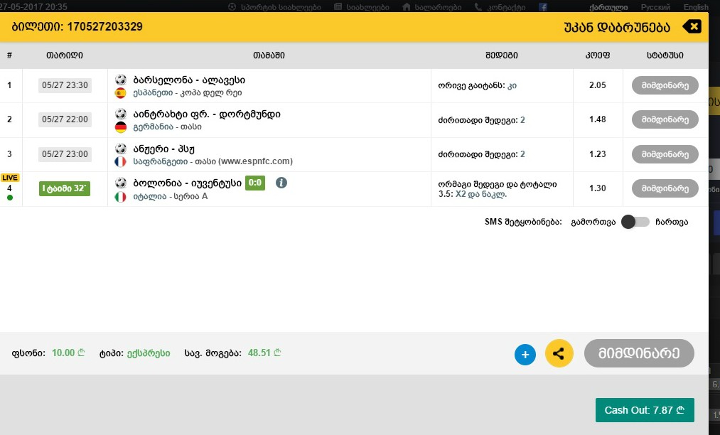Click the coefficient 1.48
The width and height of the screenshot is (720, 435).
click(x=598, y=119)
